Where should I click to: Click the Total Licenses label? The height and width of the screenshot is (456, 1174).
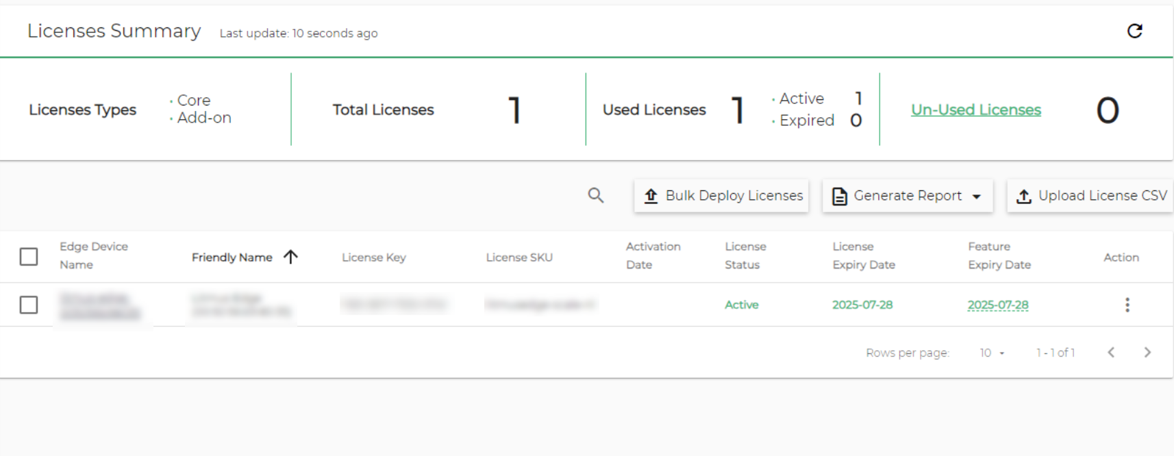tap(383, 110)
